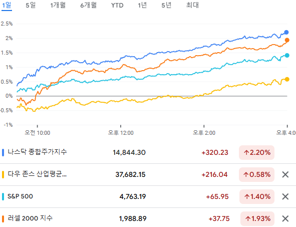
Task: Open the S&P 500 index row
Action: tap(148, 196)
